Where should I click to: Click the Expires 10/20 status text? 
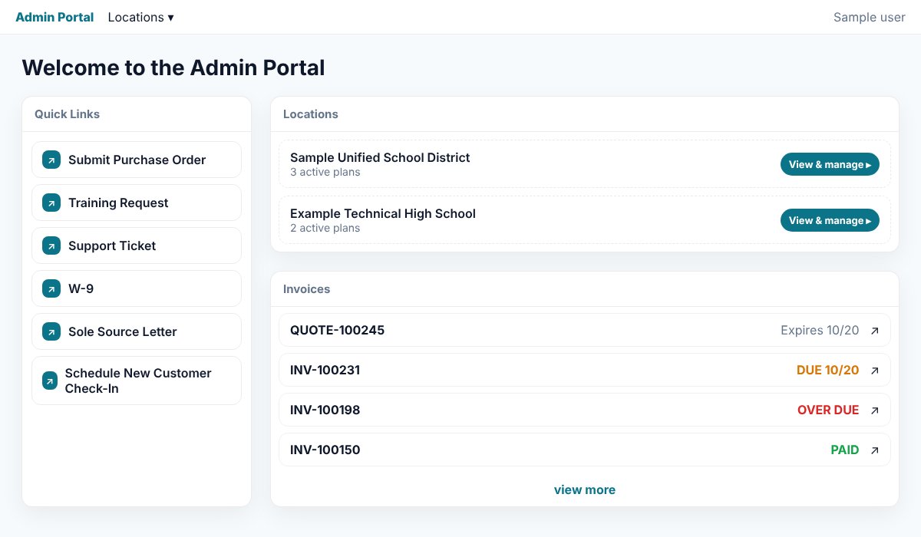[x=820, y=331]
